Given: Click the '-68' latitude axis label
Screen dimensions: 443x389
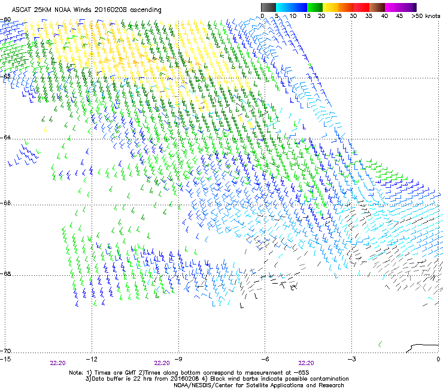Looking at the screenshot, I should click(5, 273).
